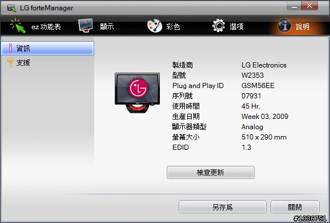Click the 說明 info circle icon

284,26
